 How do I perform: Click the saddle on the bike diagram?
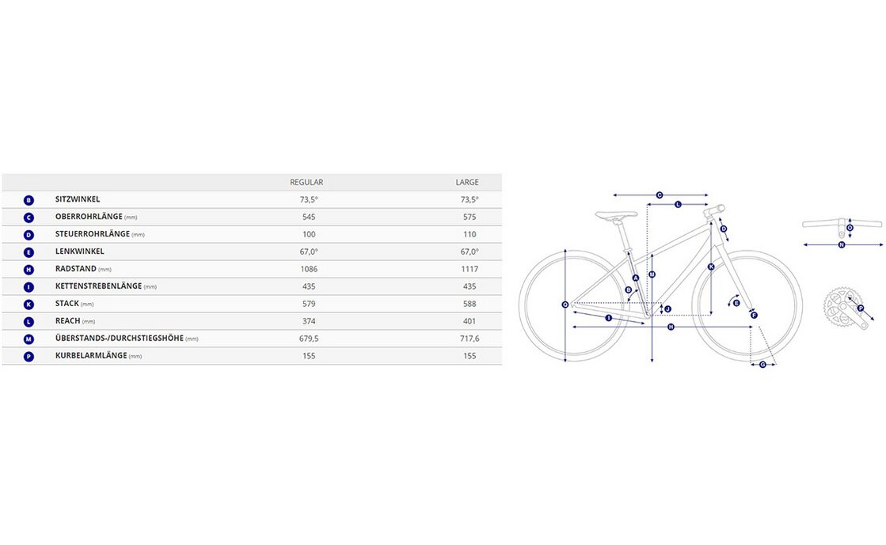[616, 213]
